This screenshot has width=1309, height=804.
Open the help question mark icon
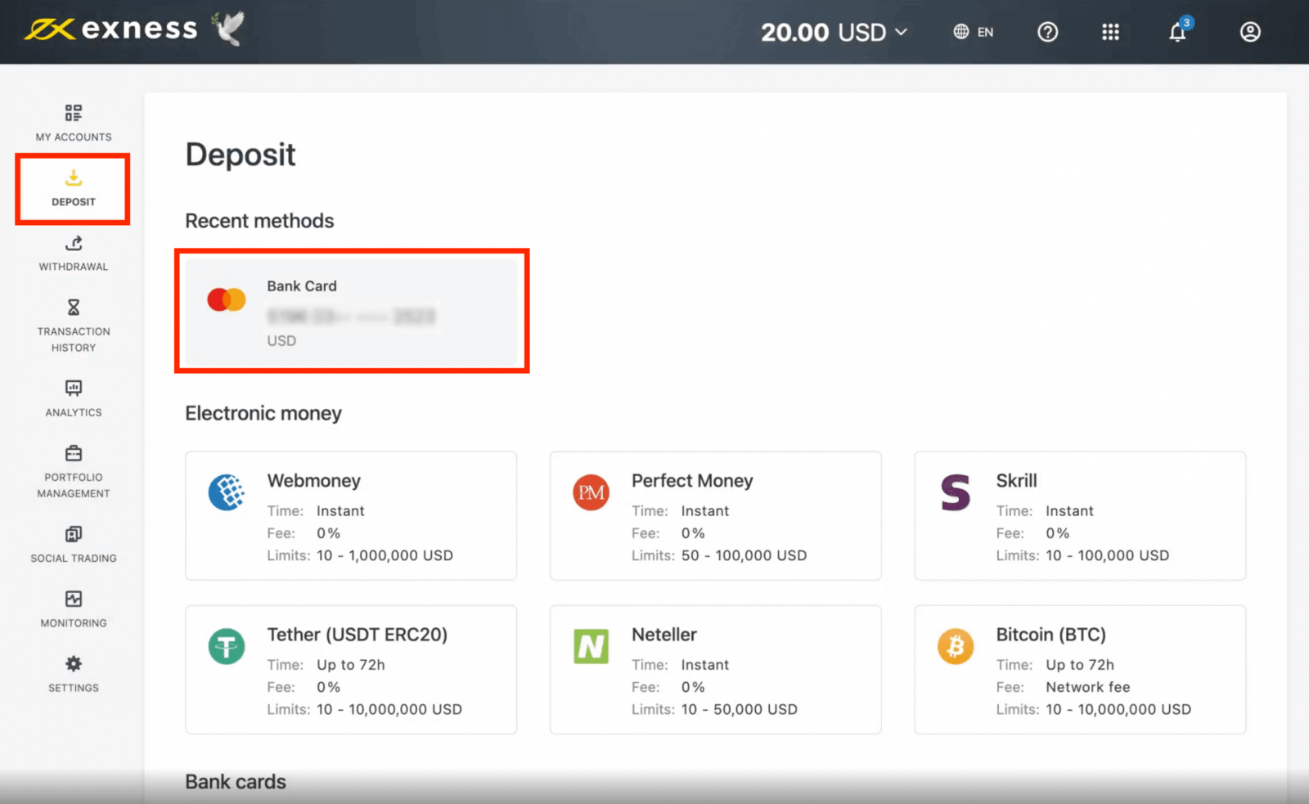click(1047, 32)
